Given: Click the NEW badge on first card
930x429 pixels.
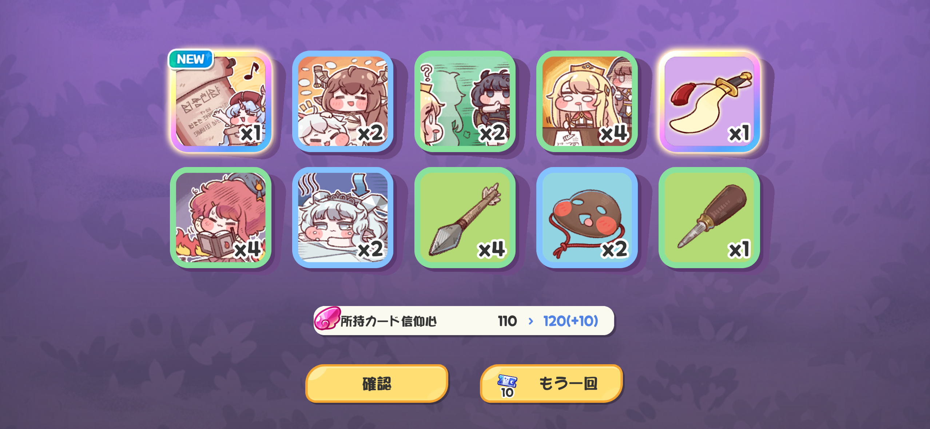Looking at the screenshot, I should point(191,59).
